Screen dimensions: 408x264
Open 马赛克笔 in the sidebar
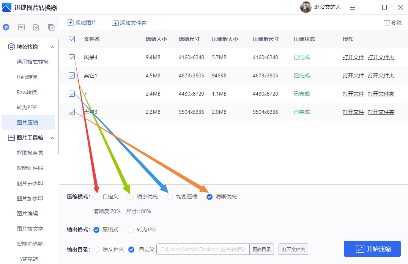click(27, 259)
